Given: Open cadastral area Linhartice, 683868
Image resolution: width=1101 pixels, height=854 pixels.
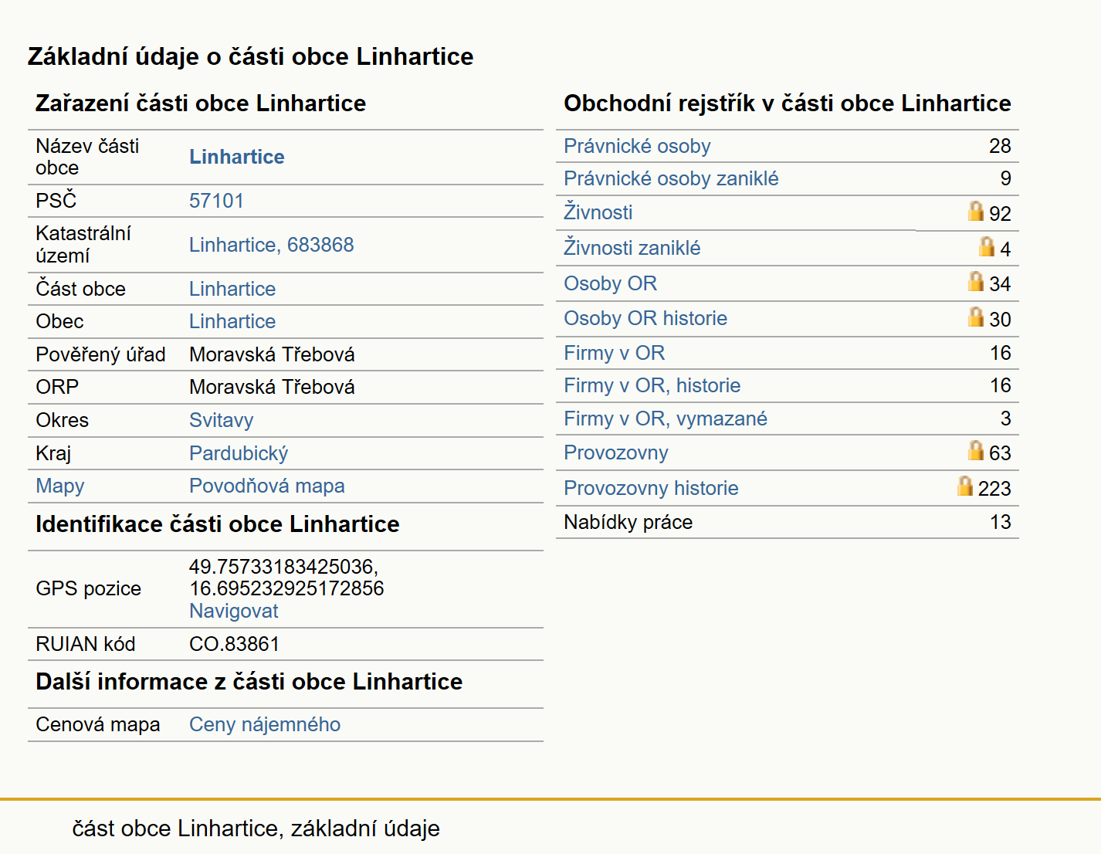Looking at the screenshot, I should (271, 245).
